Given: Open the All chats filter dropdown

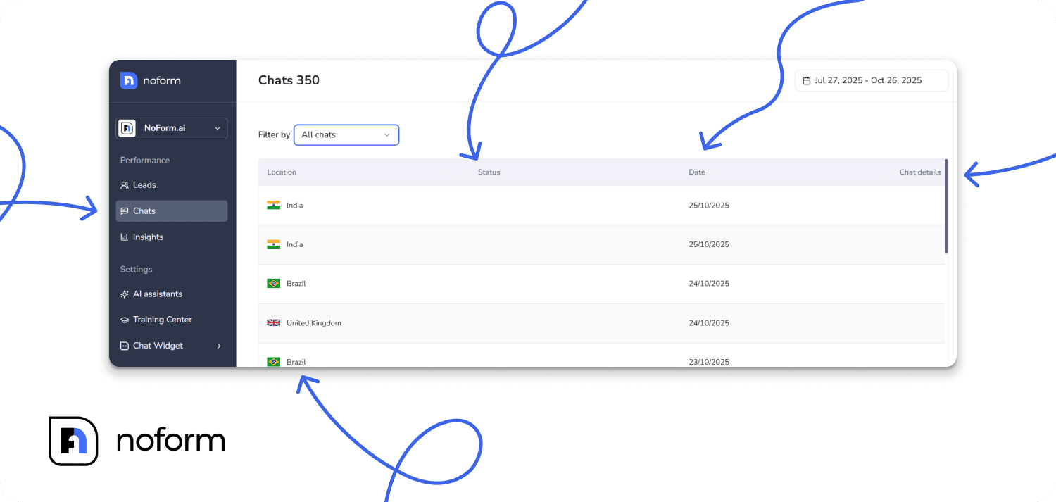Looking at the screenshot, I should point(346,134).
